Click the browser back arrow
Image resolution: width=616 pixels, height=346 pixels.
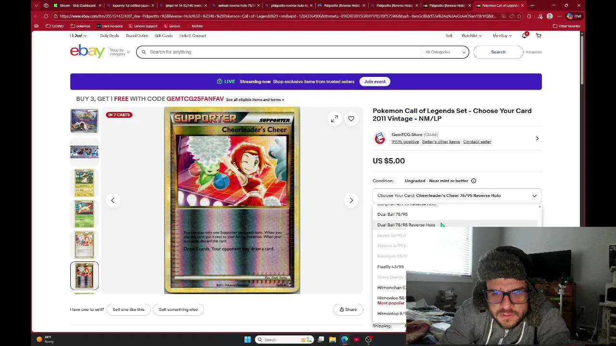tap(37, 16)
